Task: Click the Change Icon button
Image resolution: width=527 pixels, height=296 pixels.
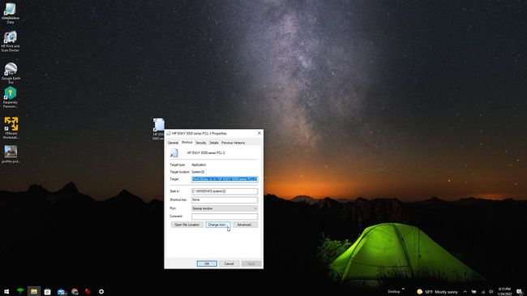Action: point(218,225)
